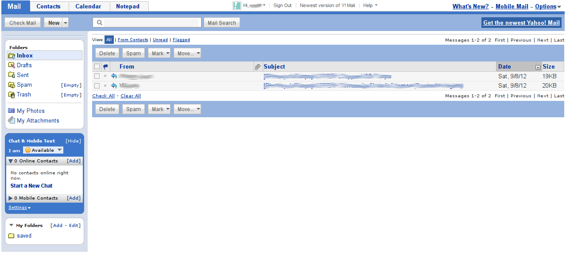
Task: Click the Sign Out link
Action: click(283, 6)
